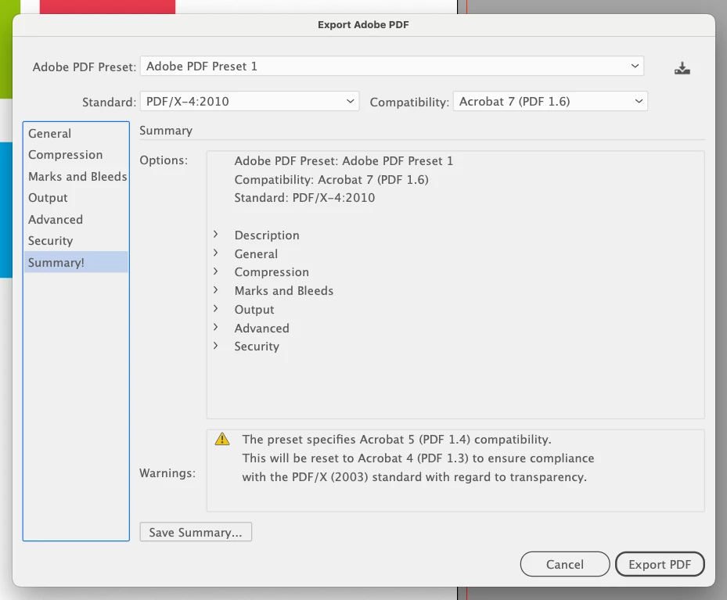Select General in the left category list

76,134
